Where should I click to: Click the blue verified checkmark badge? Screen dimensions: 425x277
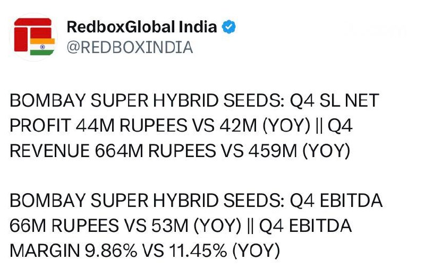229,27
